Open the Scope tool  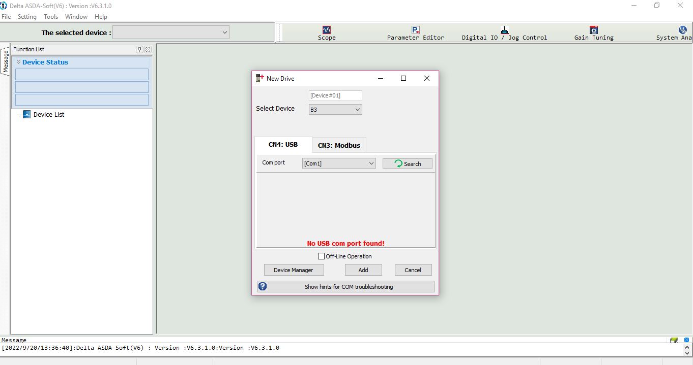[327, 34]
